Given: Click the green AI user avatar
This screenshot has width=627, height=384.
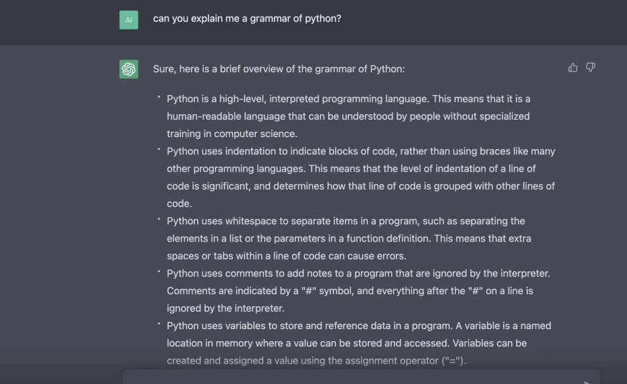Looking at the screenshot, I should [129, 20].
